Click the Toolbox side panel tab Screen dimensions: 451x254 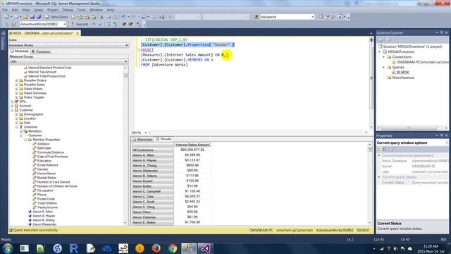[3, 42]
